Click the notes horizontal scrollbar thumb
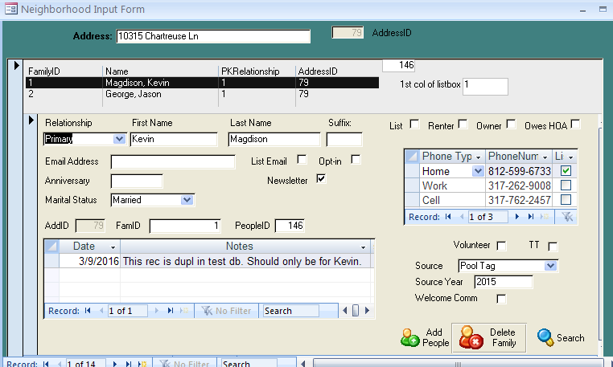Screen dimensions: 613x367 coord(356,311)
